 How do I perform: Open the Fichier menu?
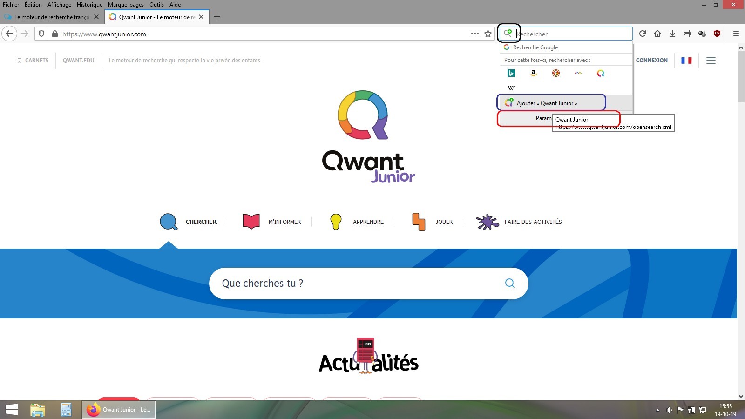[11, 5]
